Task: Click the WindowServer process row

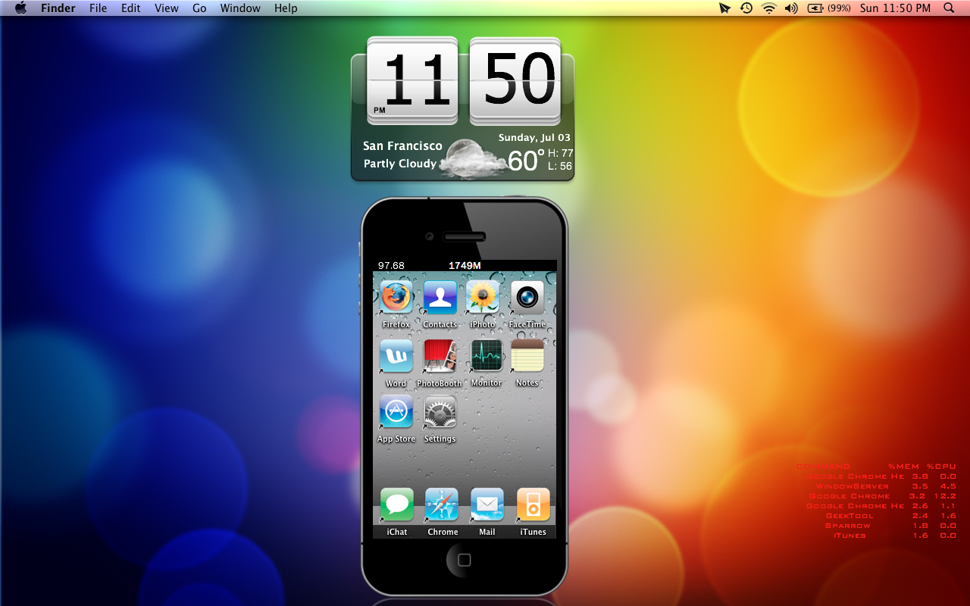Action: point(886,486)
